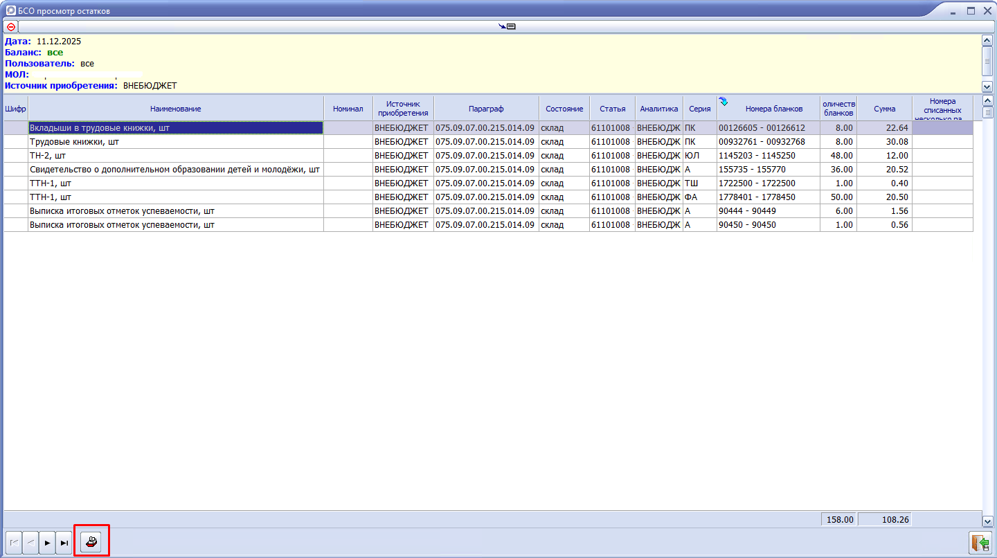Viewport: 997px width, 558px height.
Task: Go to the next record with play arrow
Action: coord(47,543)
